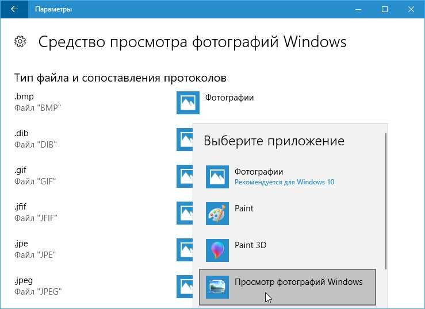The image size is (425, 309).
Task: Click 'Рекомендуется для Windows 10' text
Action: tap(284, 182)
